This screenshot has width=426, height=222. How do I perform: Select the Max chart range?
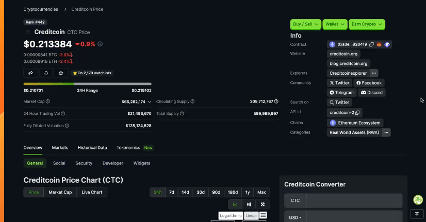(261, 192)
